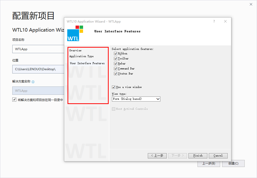This screenshot has height=178, width=257.
Task: Click the wizard's 下一步 next button
Action: click(x=178, y=156)
